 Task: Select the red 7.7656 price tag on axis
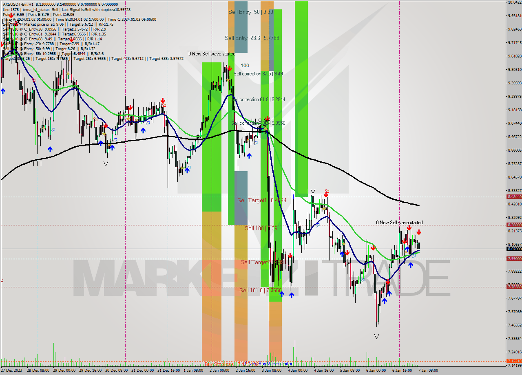(514, 287)
